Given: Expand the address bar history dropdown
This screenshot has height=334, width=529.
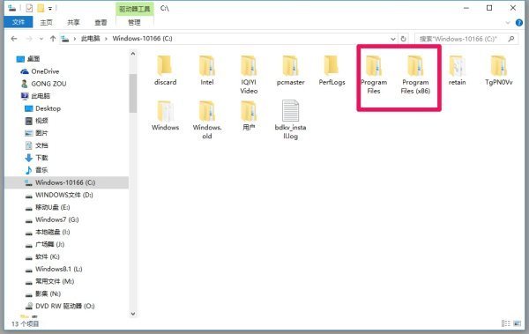Looking at the screenshot, I should point(393,39).
